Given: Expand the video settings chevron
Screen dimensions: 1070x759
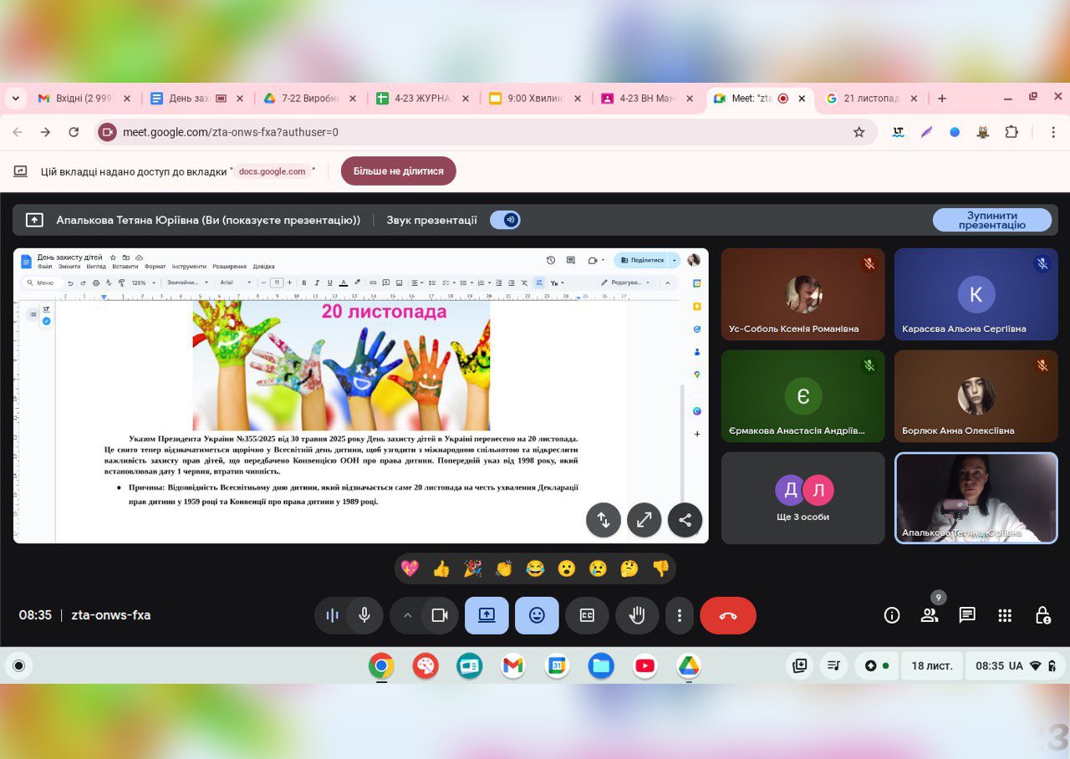Looking at the screenshot, I should [x=408, y=616].
